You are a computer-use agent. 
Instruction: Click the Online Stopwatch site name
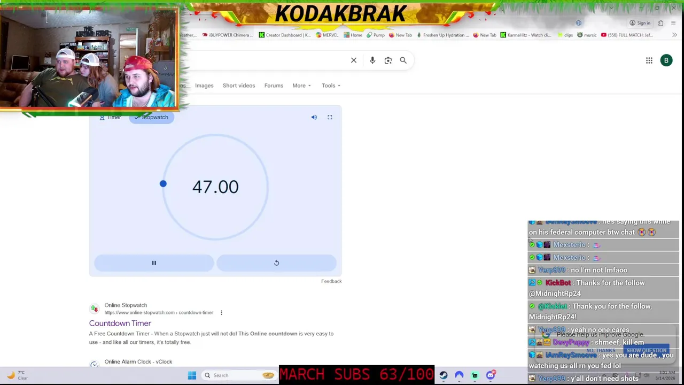coord(126,305)
